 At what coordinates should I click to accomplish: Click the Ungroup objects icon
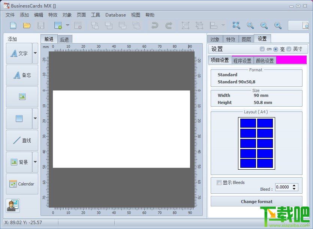[x=199, y=26]
